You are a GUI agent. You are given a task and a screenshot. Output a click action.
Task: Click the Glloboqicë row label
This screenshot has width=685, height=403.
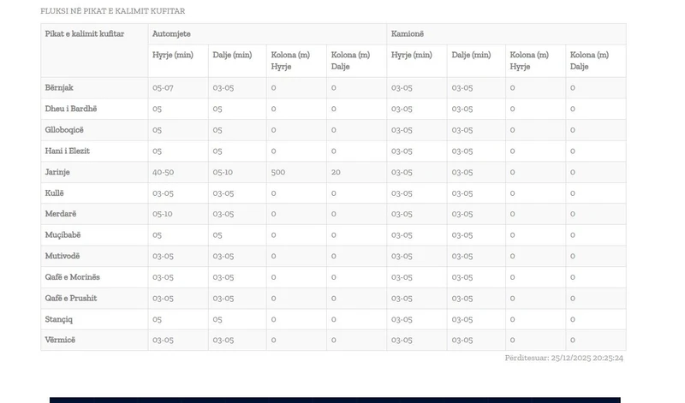64,129
